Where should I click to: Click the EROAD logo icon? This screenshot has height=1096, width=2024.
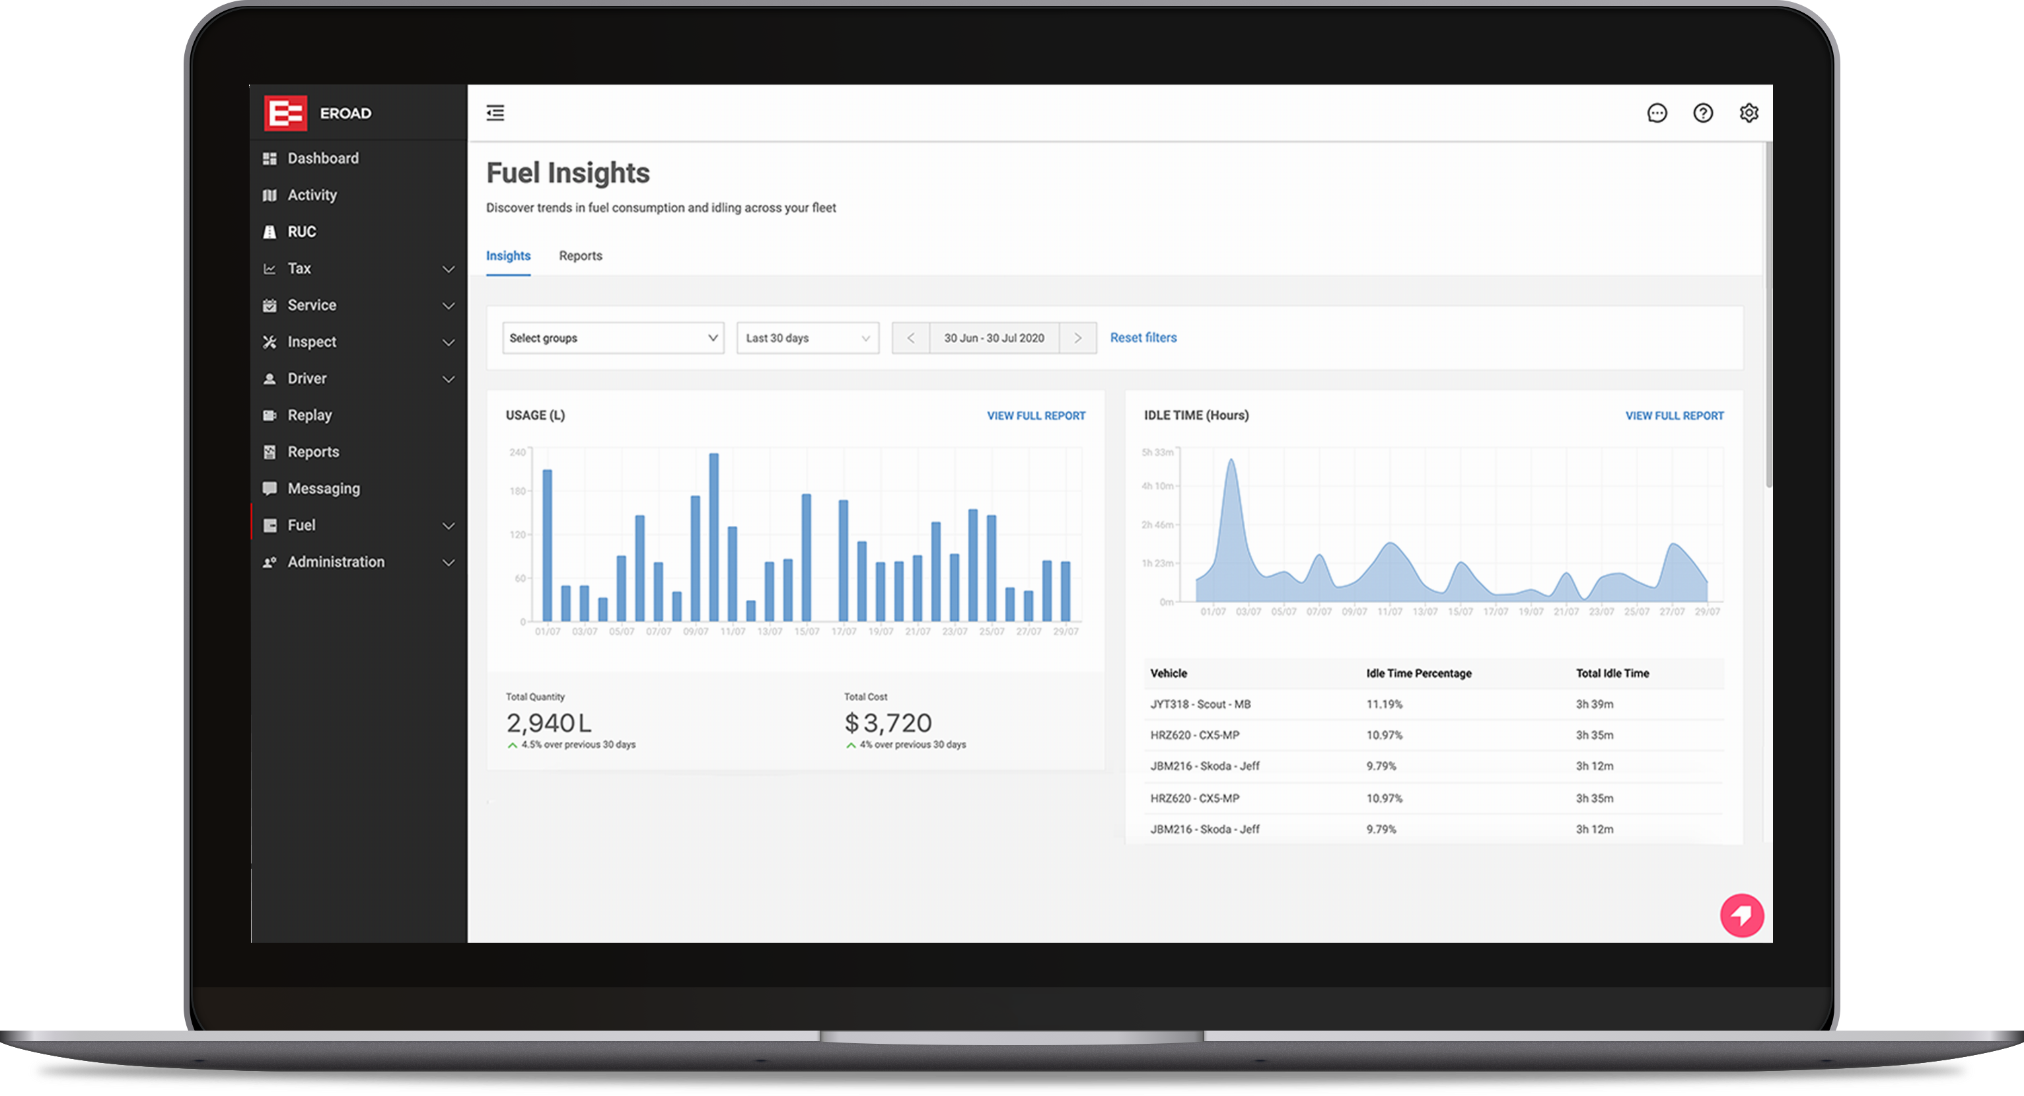tap(285, 113)
